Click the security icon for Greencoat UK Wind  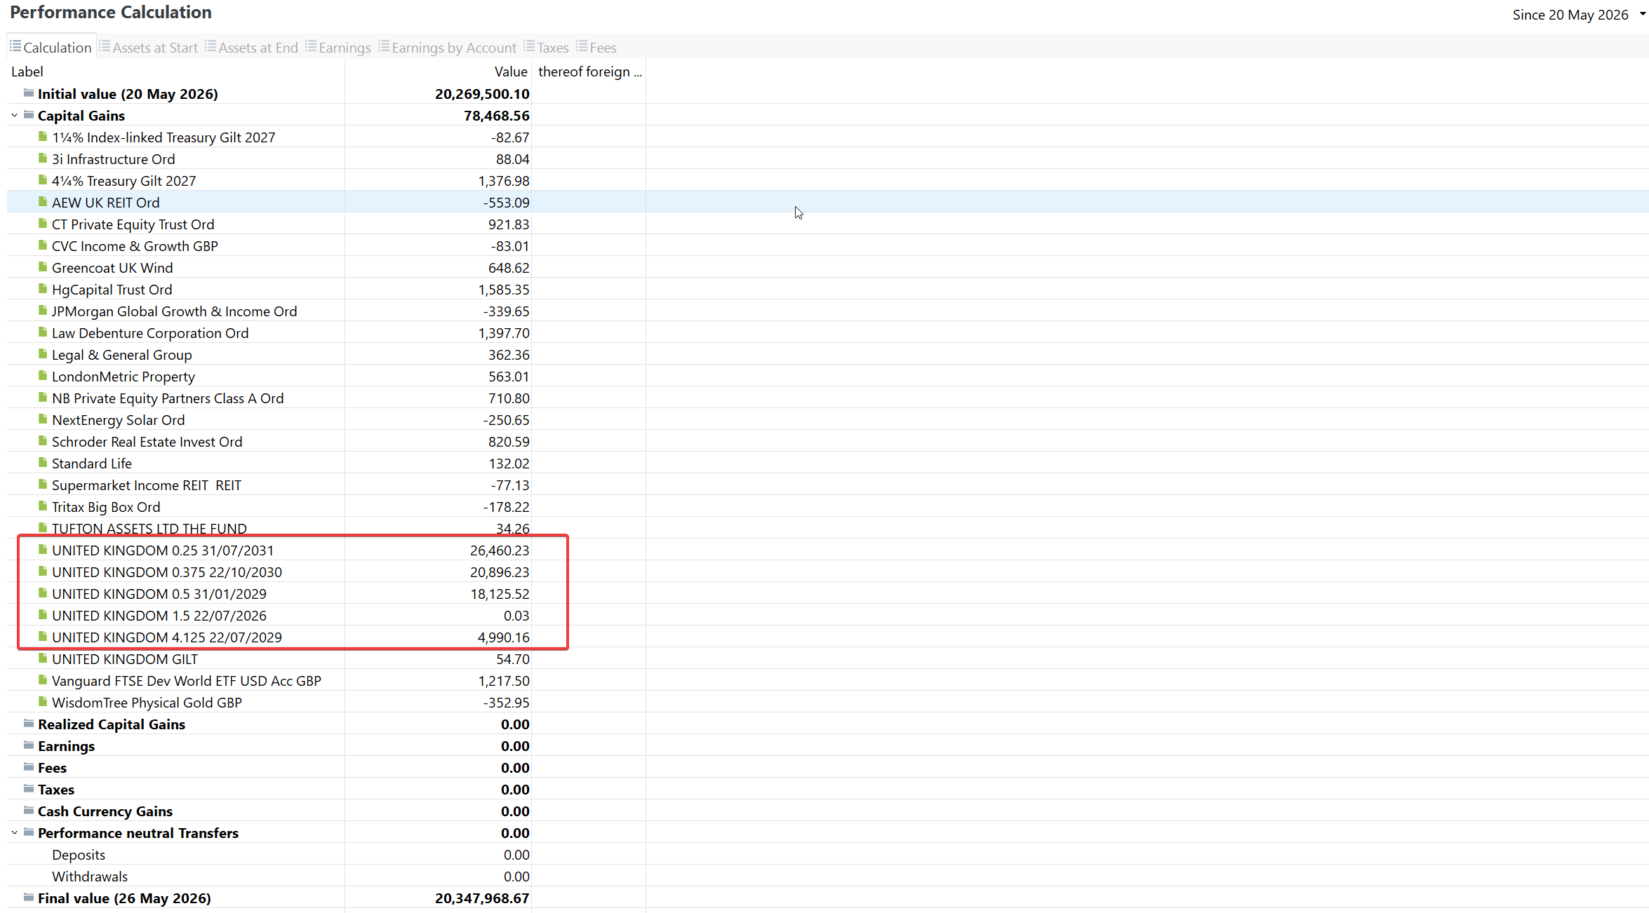point(43,267)
